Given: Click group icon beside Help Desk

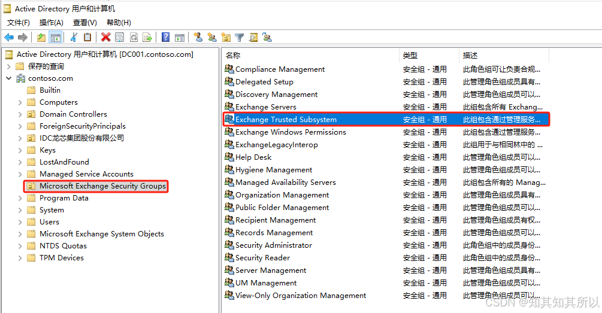Looking at the screenshot, I should (229, 157).
